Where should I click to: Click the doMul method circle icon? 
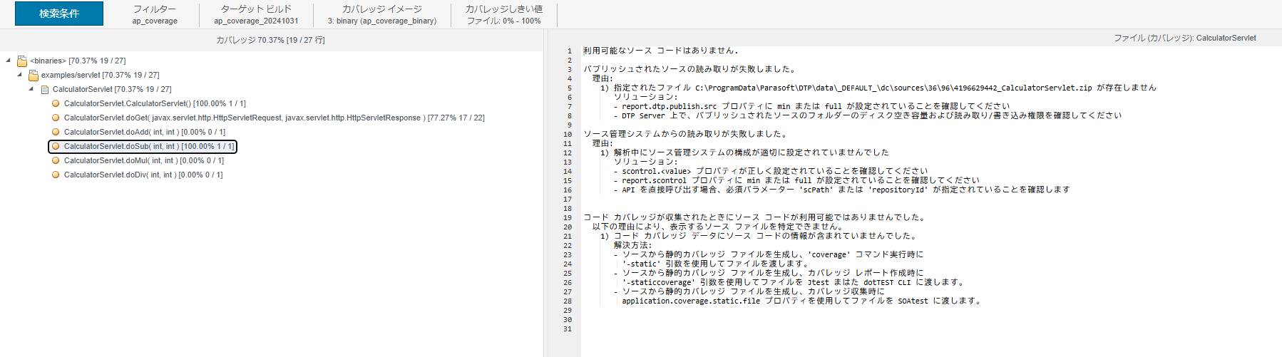pyautogui.click(x=56, y=160)
